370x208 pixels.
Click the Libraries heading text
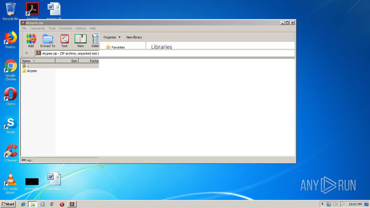pos(162,47)
